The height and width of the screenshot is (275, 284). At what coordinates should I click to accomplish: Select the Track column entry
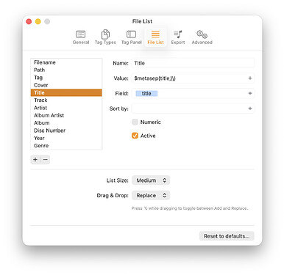click(66, 100)
